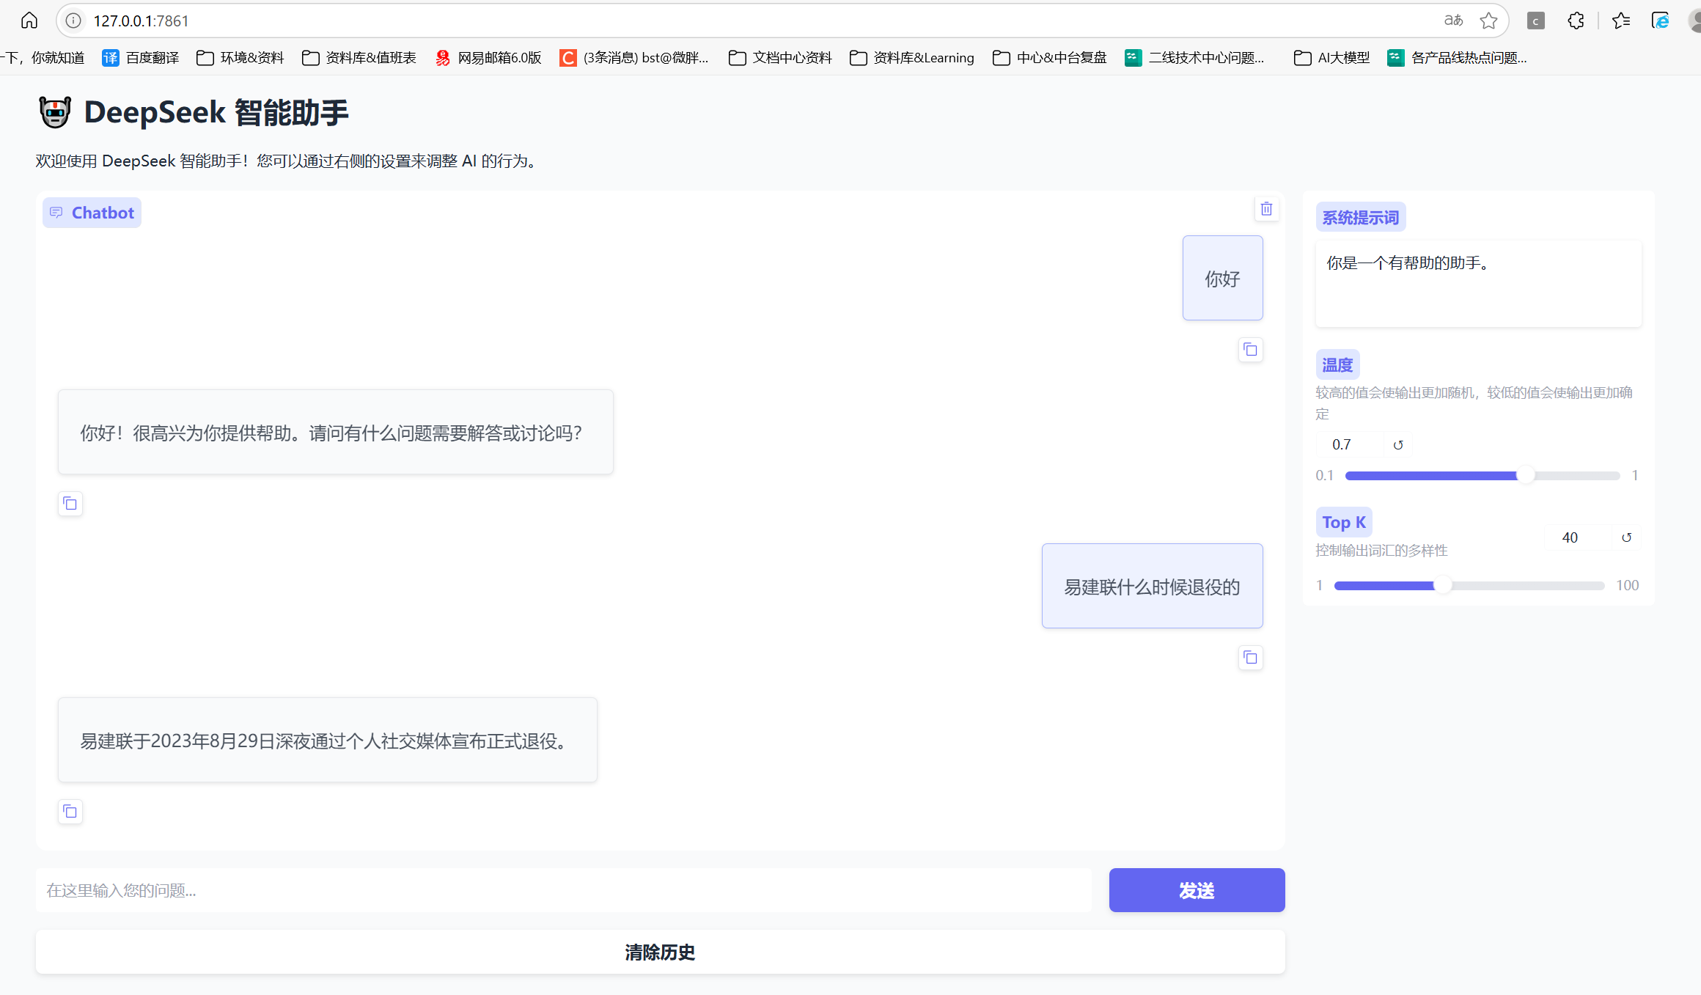
Task: Expand the 文档中心资料 bookmark folder
Action: click(780, 58)
